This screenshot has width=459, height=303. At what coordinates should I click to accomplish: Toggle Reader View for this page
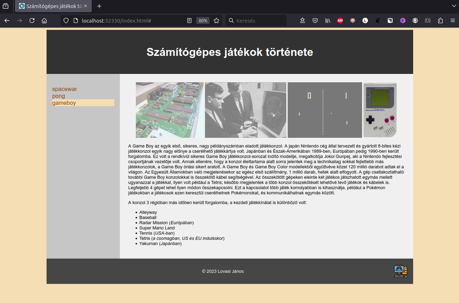[189, 20]
